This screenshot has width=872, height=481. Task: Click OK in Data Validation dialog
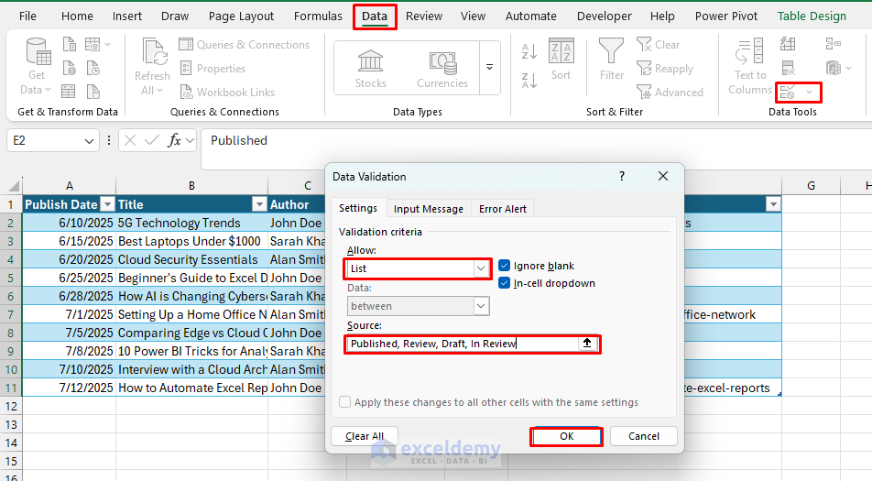tap(566, 436)
